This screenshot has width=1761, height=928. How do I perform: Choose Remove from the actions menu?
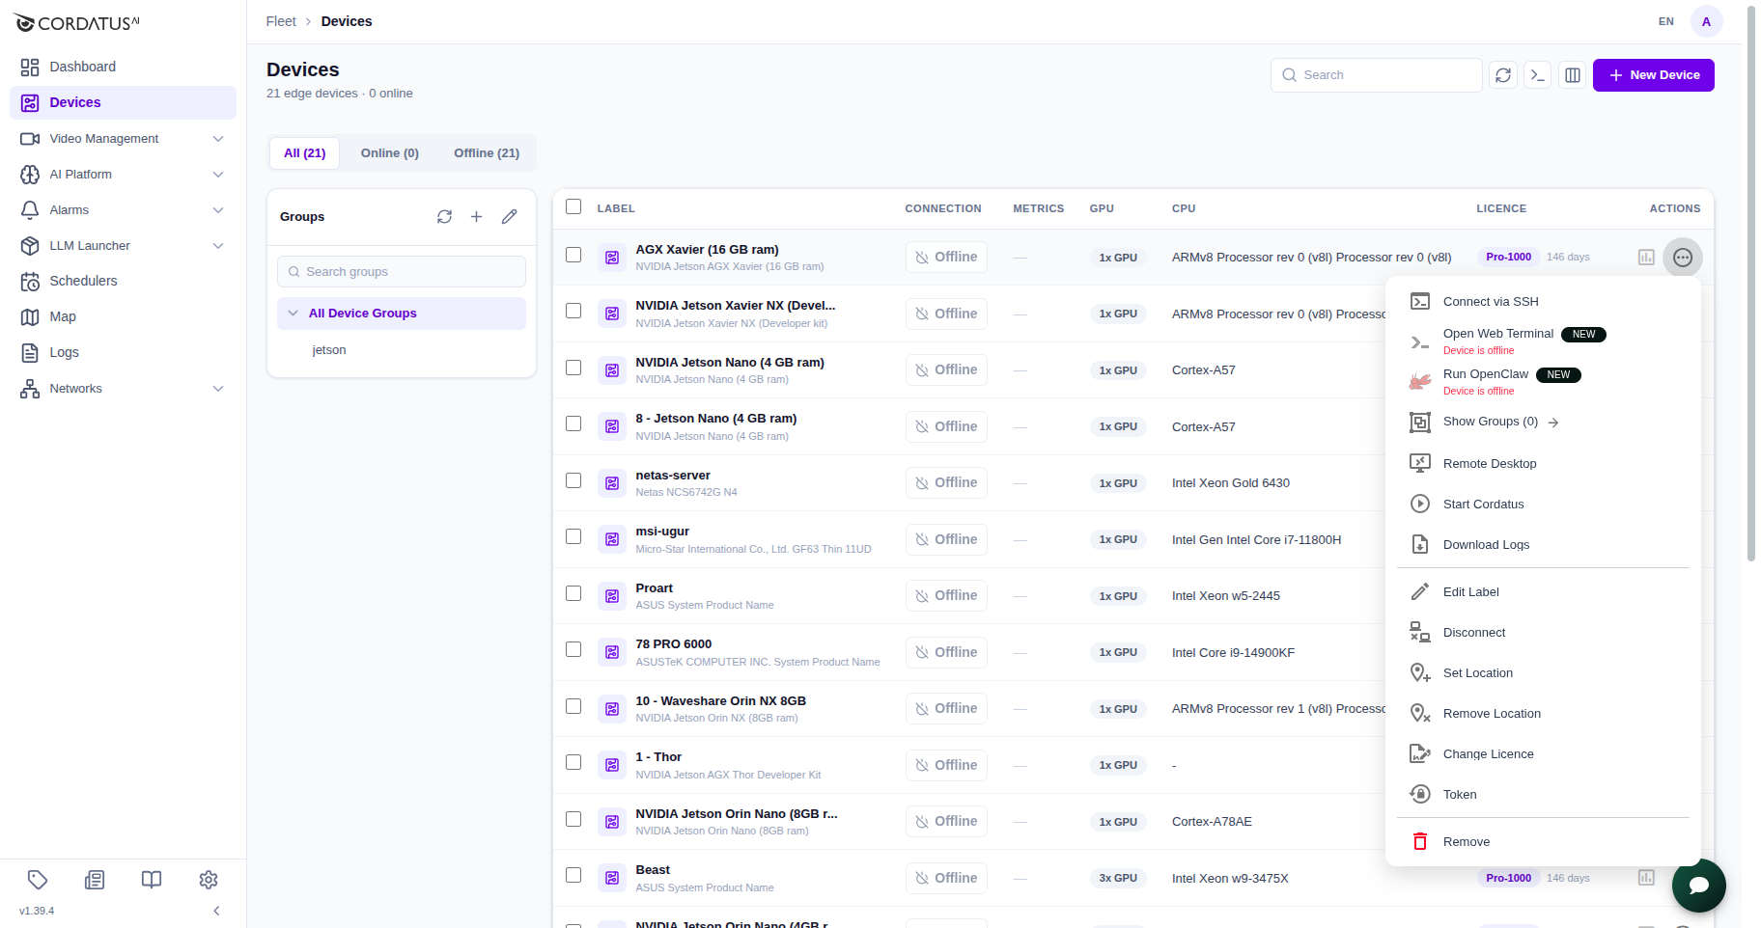(x=1543, y=842)
